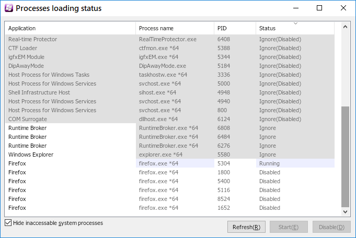This screenshot has width=356, height=238.
Task: Click svchost.exe row with PID 5000
Action: coord(170,84)
